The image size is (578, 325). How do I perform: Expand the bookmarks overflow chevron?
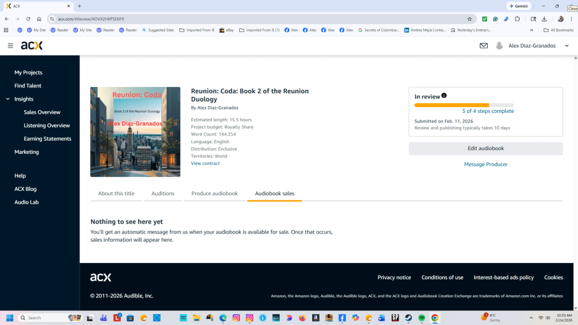[531, 30]
